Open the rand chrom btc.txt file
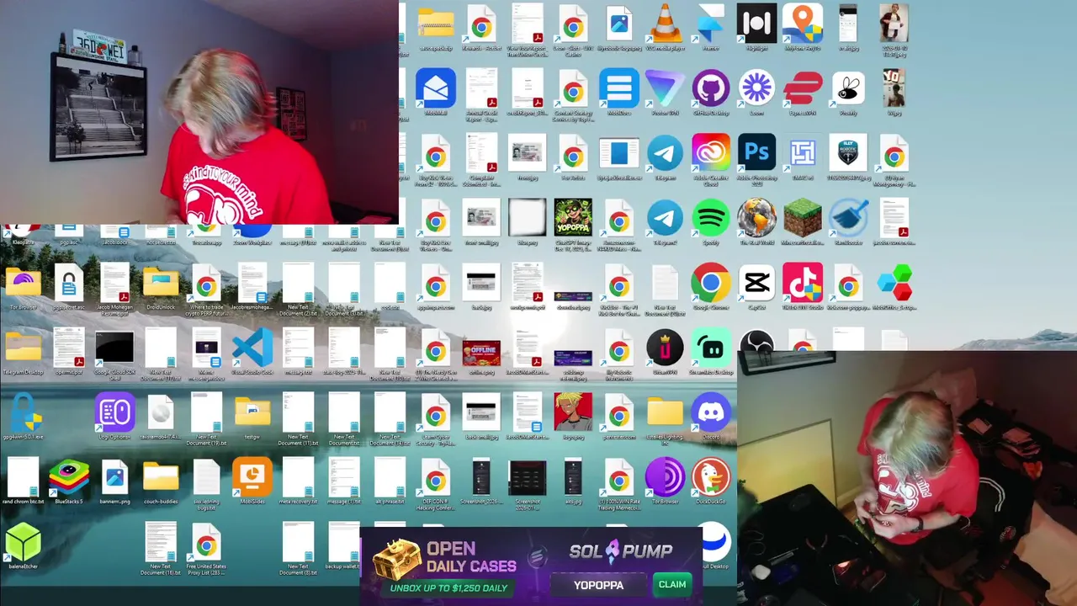Screen dimensions: 1077x606 point(23,478)
